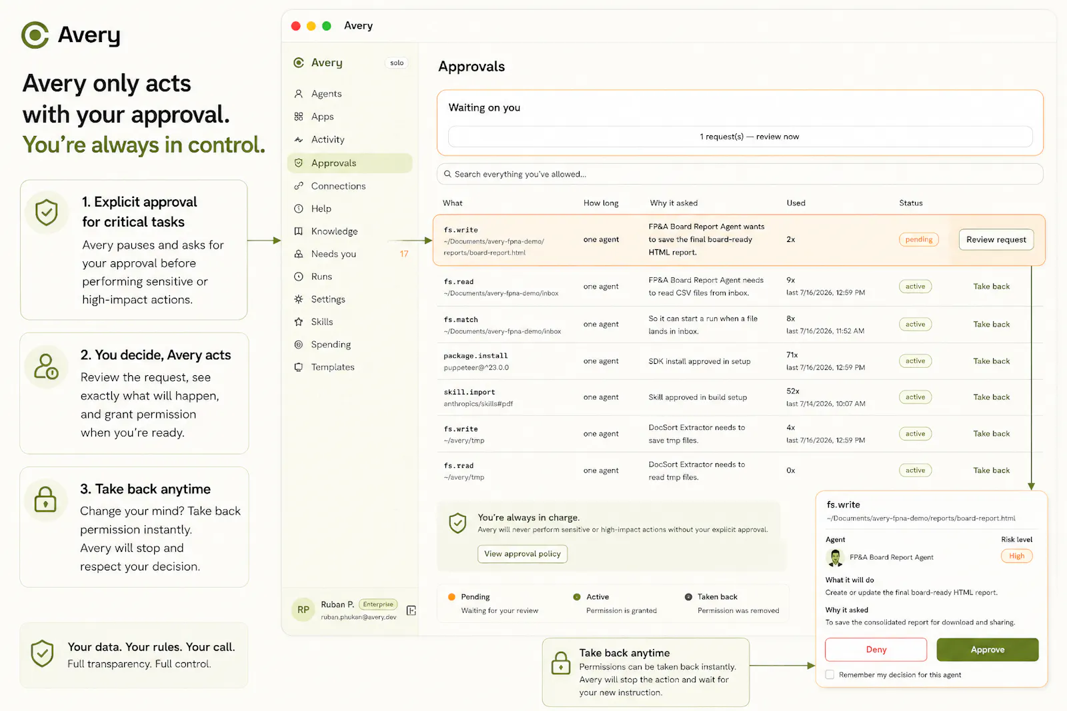
Task: Click the 'Used' column header
Action: pyautogui.click(x=796, y=203)
